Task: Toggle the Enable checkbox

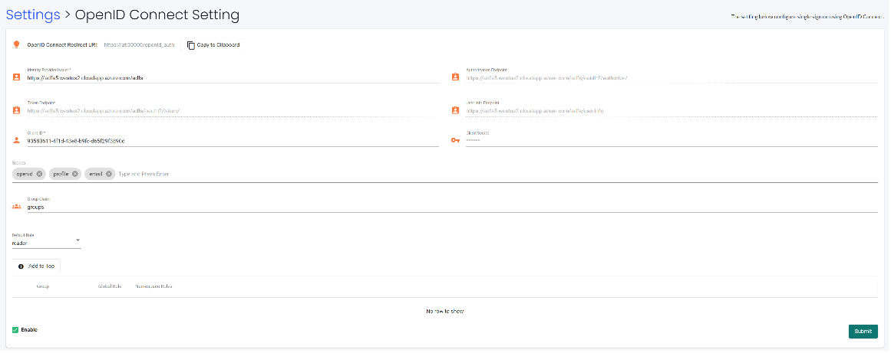Action: tap(15, 330)
